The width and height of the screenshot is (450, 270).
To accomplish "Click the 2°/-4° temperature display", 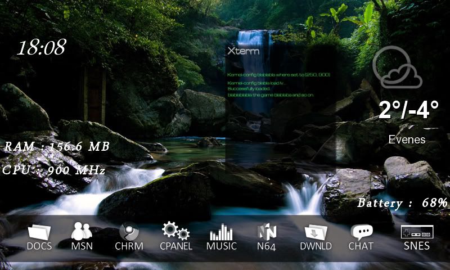I will [408, 111].
